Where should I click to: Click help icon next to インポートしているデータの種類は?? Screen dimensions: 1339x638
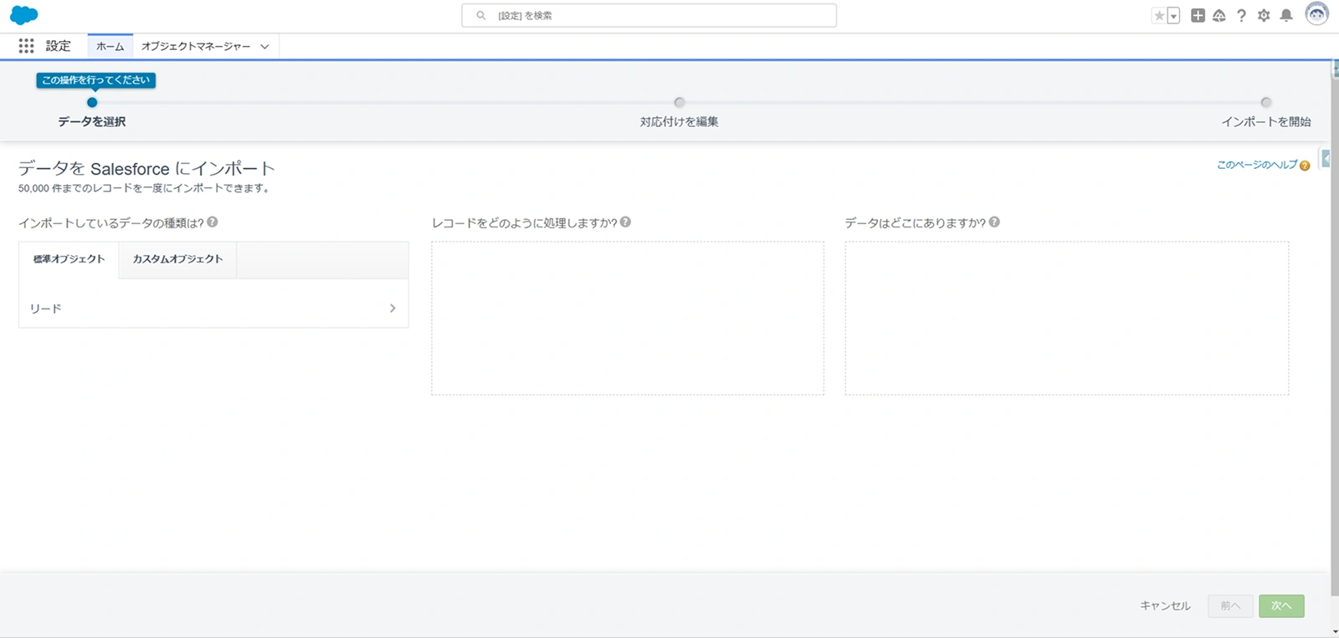pos(213,222)
